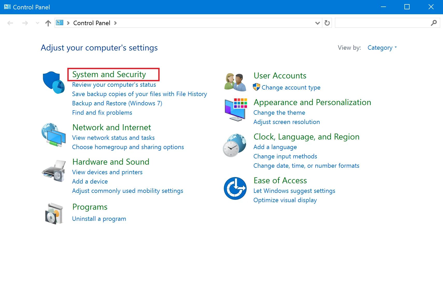The width and height of the screenshot is (443, 285).
Task: Open Adjust commonly used mobility settings
Action: coord(128,191)
